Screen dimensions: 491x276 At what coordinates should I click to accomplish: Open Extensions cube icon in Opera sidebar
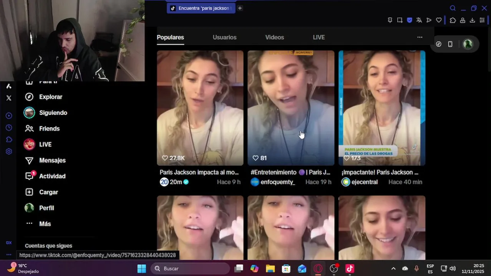tap(9, 140)
